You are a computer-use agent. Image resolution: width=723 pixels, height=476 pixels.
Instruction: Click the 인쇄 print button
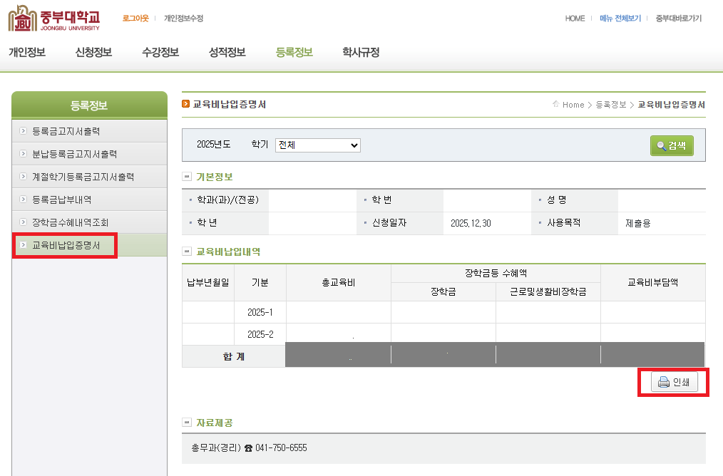click(x=674, y=382)
